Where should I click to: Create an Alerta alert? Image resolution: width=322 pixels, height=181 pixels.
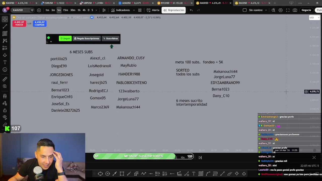click(153, 10)
